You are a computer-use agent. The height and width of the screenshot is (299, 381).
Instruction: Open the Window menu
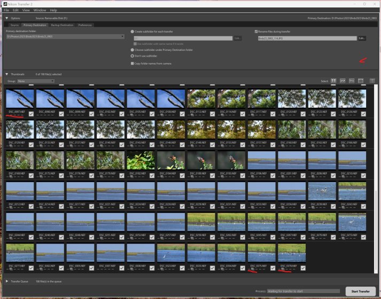40,10
